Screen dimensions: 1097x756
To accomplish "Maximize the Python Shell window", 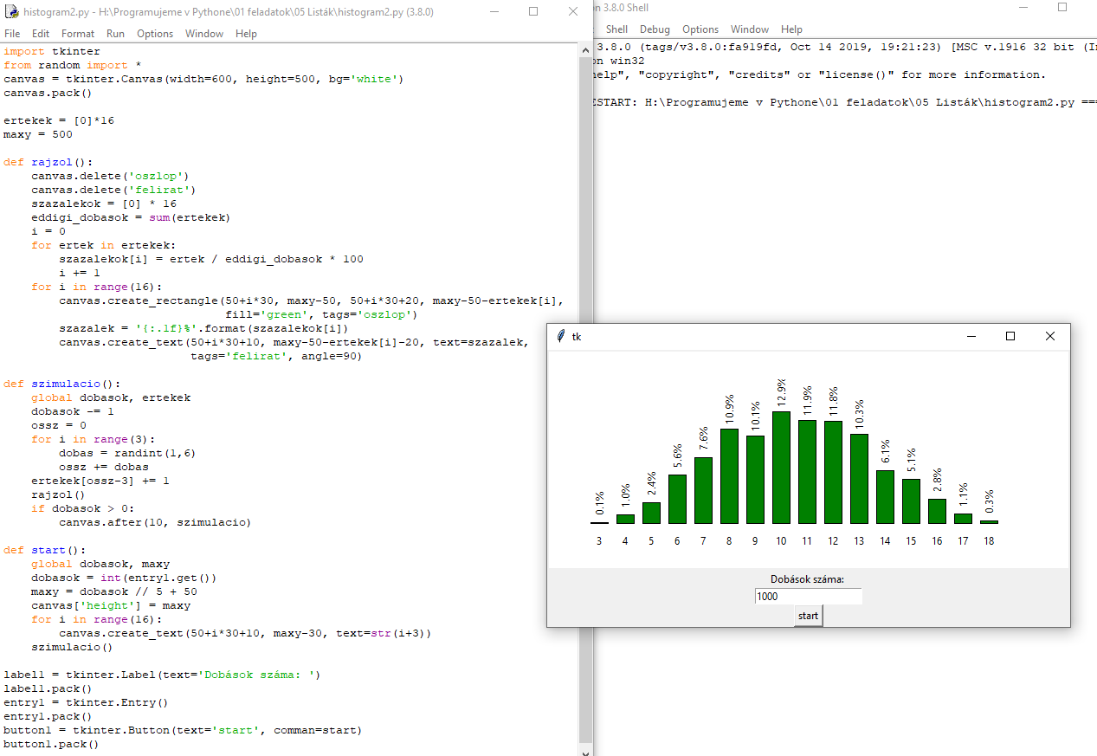I will pos(1062,7).
